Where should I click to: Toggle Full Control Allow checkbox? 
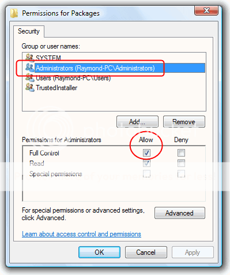(146, 153)
